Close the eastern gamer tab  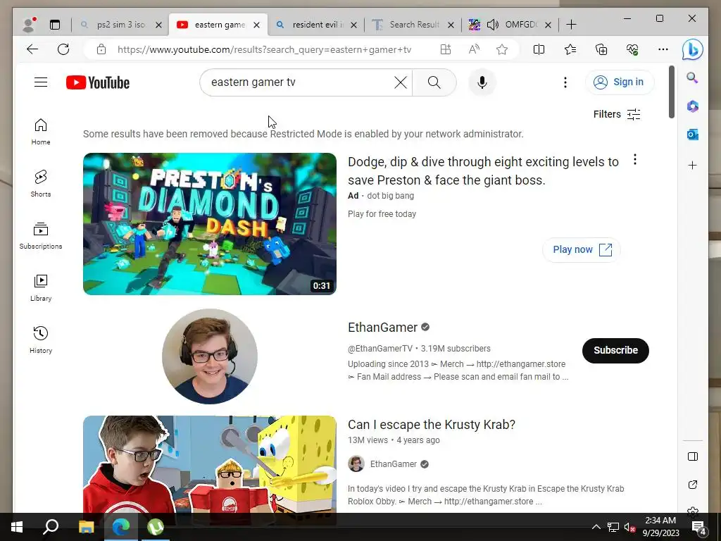(x=257, y=25)
